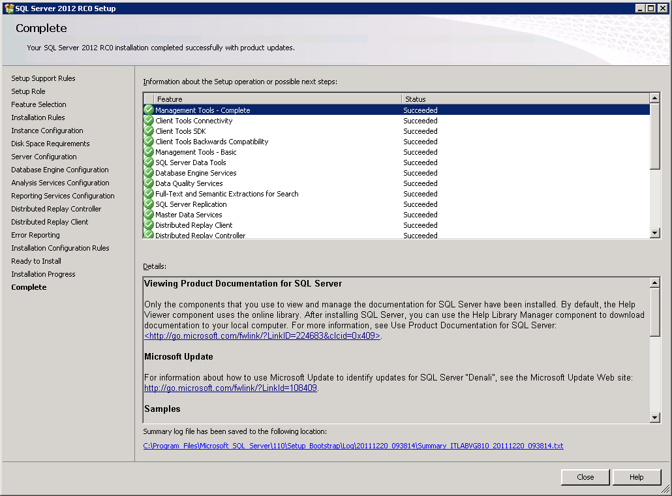The height and width of the screenshot is (496, 672).
Task: Click success icon next to Database Engine Services
Action: (149, 173)
